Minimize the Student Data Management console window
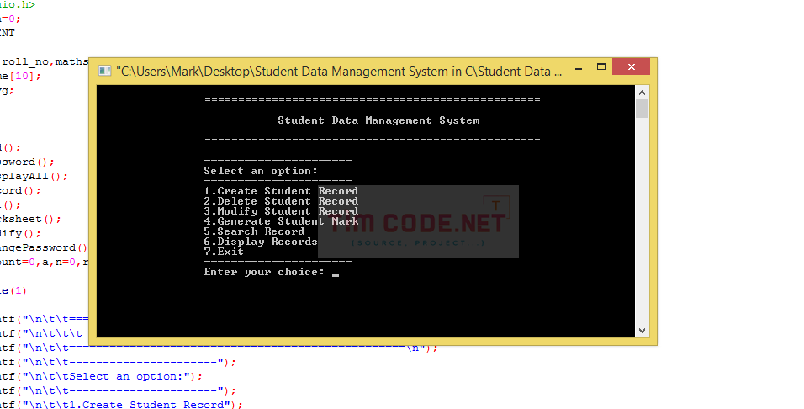The image size is (804, 409). [x=579, y=67]
